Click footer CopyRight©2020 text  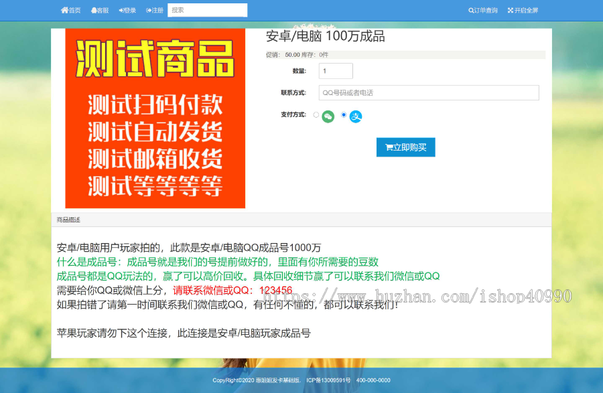[x=257, y=380]
